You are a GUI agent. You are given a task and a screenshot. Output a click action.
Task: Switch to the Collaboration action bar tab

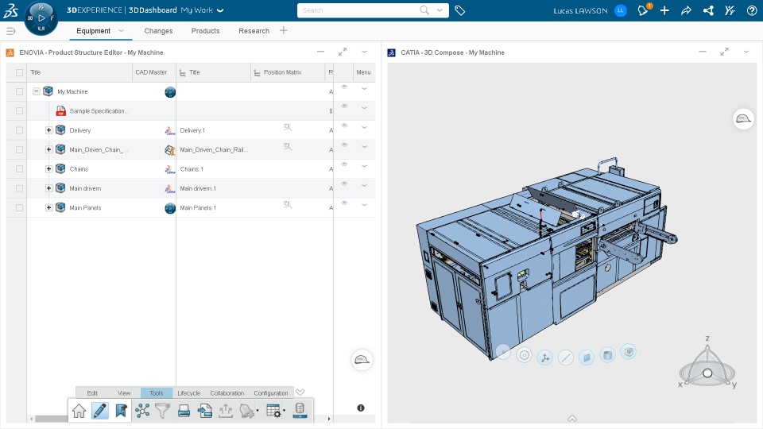pos(227,393)
